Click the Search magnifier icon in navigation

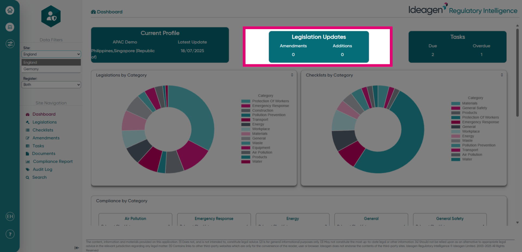point(27,178)
